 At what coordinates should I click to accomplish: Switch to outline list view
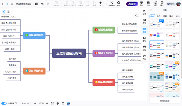click(8, 12)
